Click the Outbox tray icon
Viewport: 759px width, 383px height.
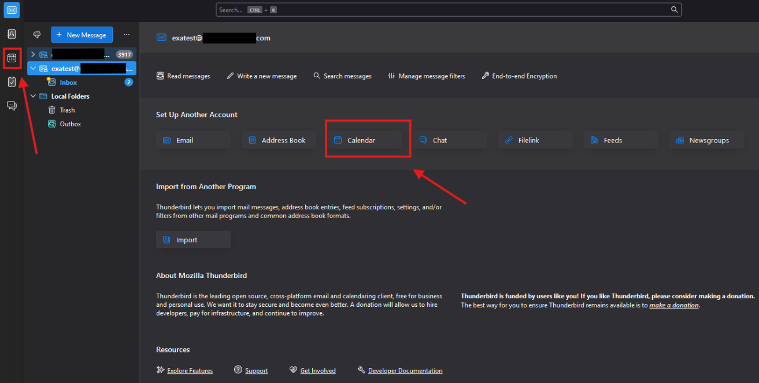(x=52, y=124)
